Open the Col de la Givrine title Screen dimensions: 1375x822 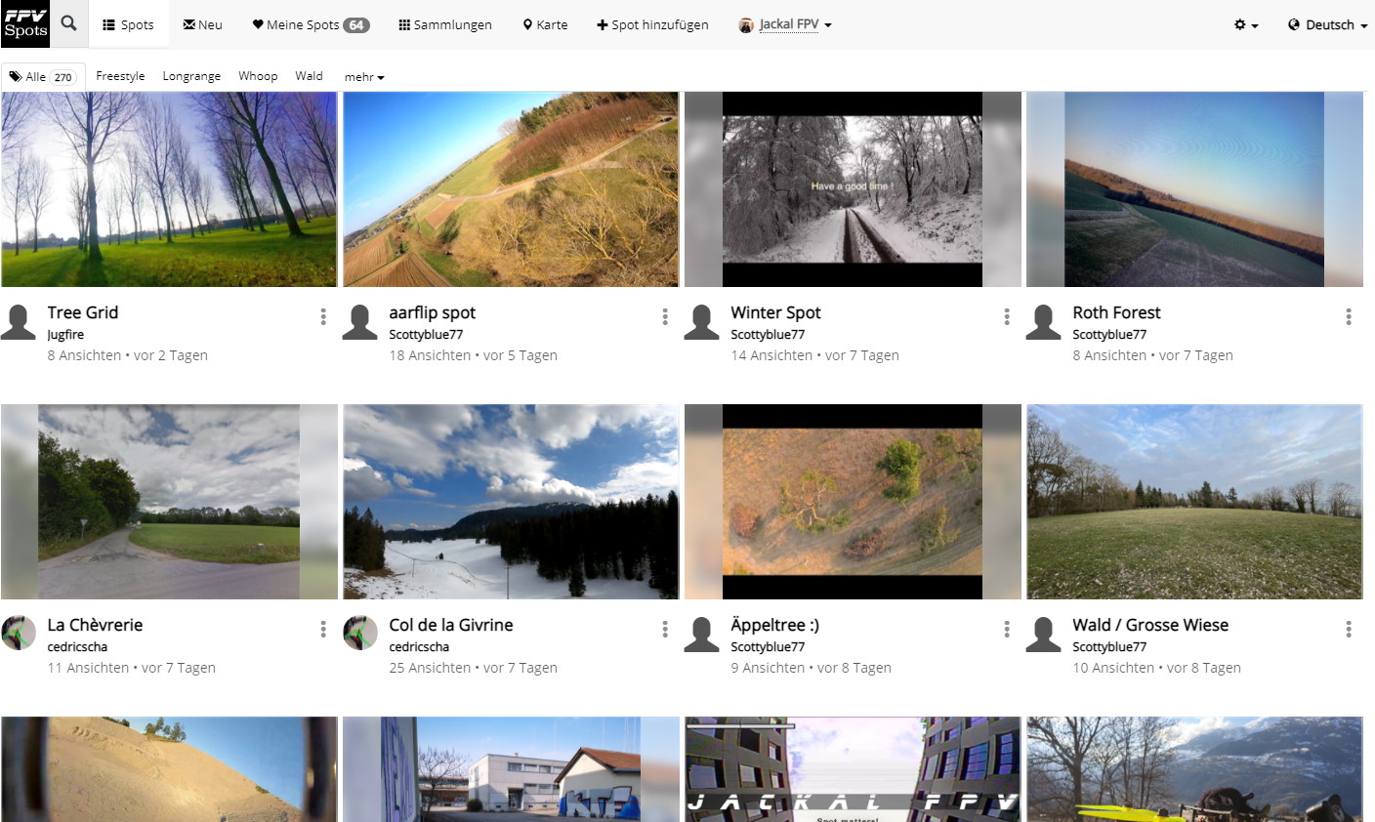point(451,625)
